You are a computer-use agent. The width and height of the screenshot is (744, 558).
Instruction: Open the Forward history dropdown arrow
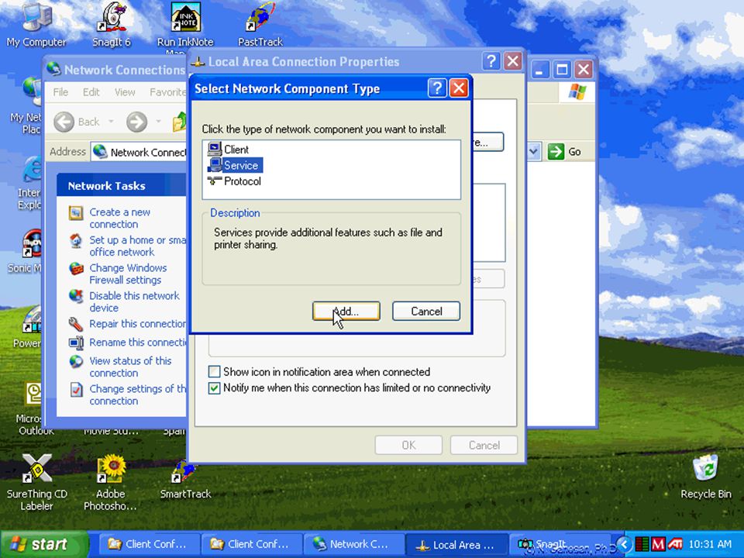158,122
